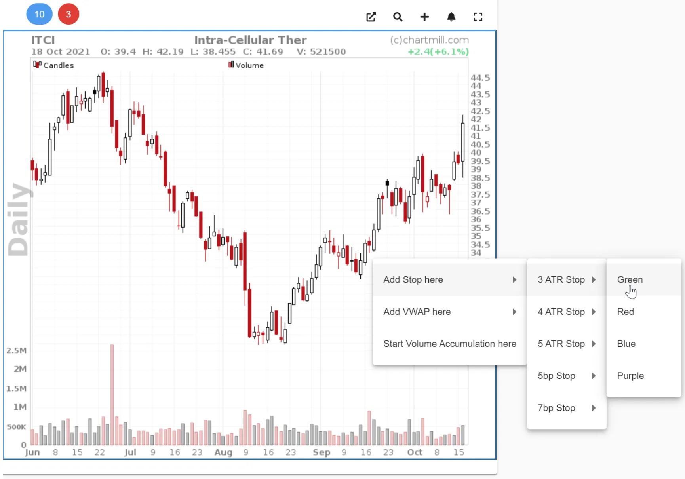Open the bell alert icon
The width and height of the screenshot is (685, 479).
(451, 17)
